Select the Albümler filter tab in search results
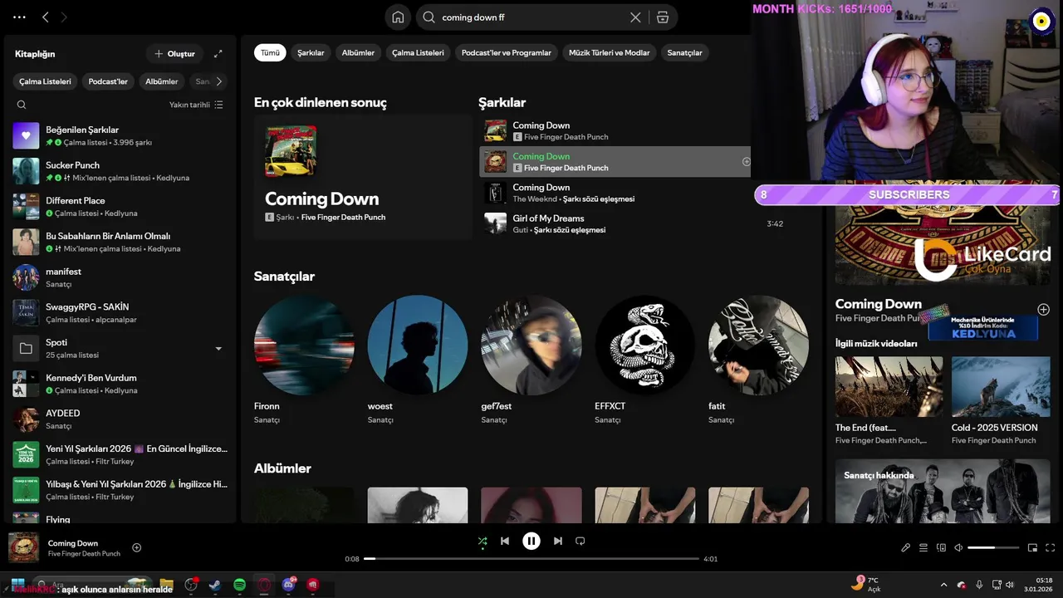 pos(358,52)
